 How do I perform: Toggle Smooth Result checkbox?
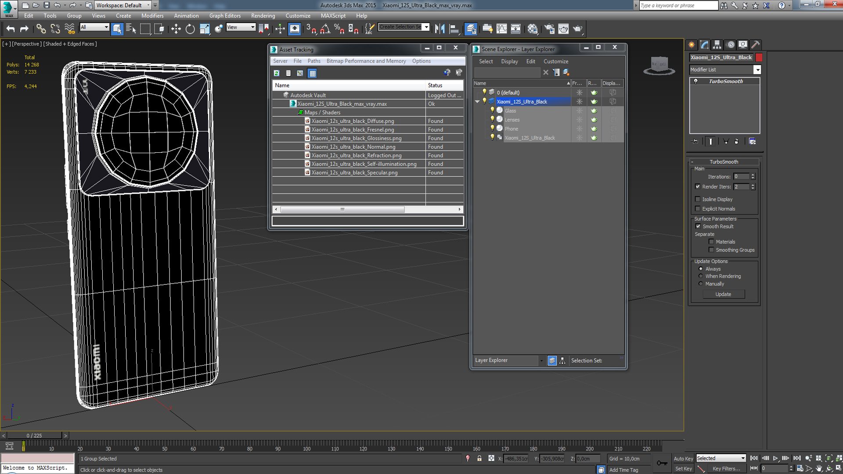click(x=698, y=226)
